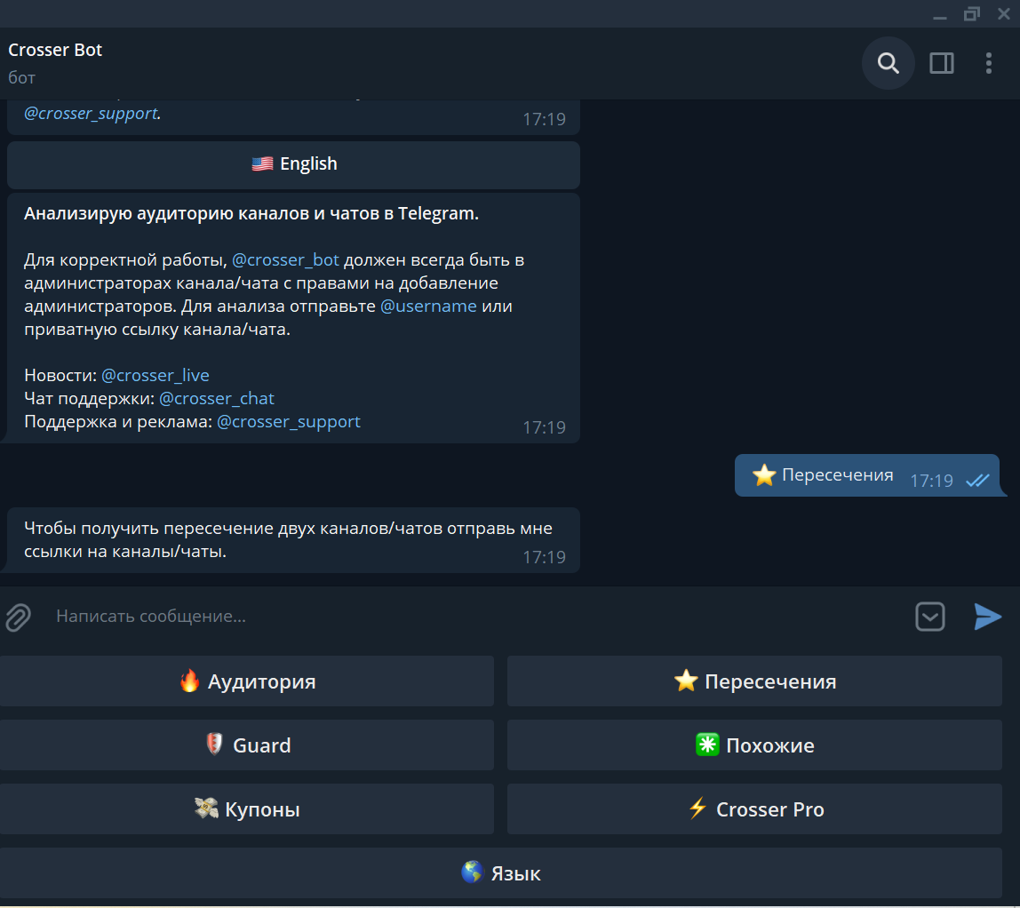The height and width of the screenshot is (908, 1020).
Task: Open the Язык language button
Action: pos(501,873)
